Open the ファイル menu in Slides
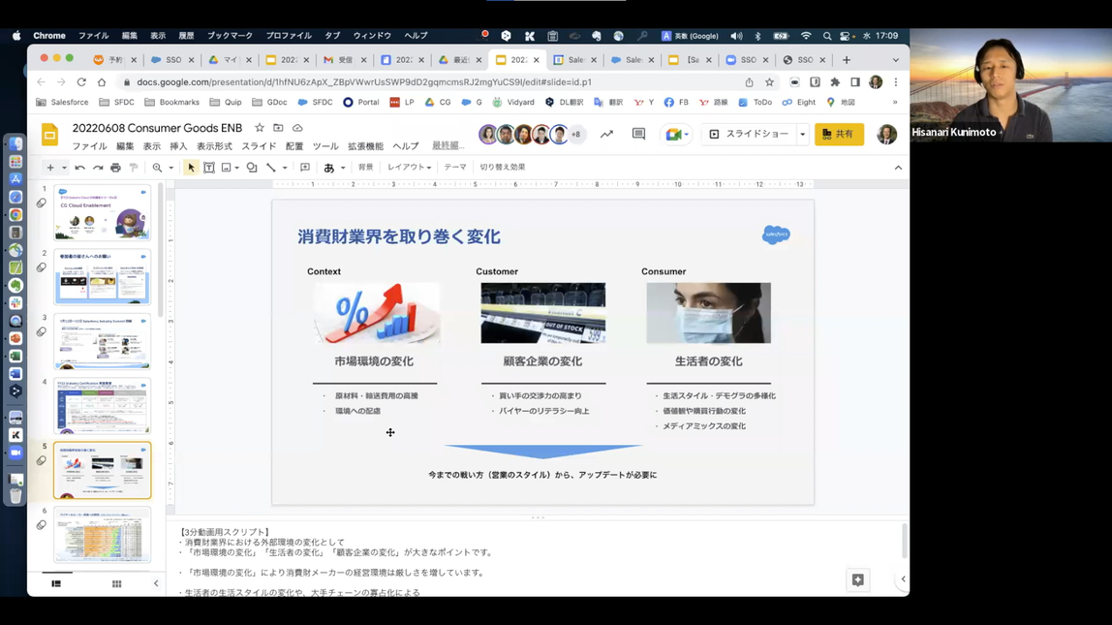 89,146
